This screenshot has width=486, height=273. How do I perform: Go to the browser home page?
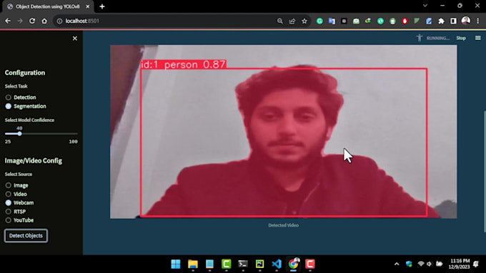click(44, 21)
